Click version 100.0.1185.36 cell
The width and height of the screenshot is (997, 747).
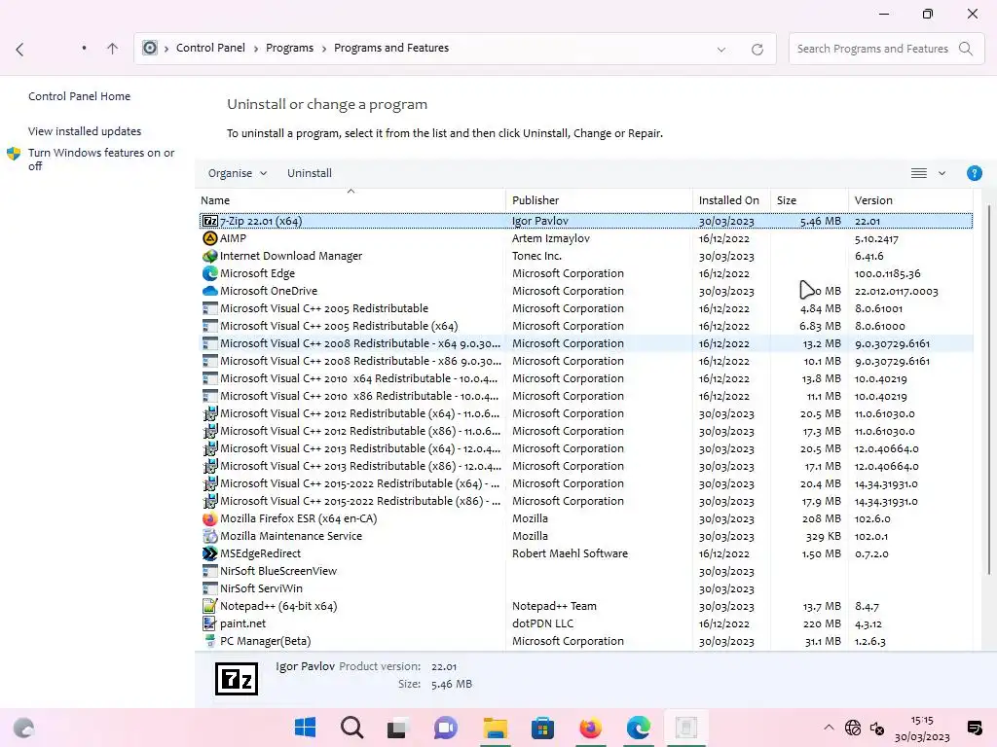(x=887, y=273)
